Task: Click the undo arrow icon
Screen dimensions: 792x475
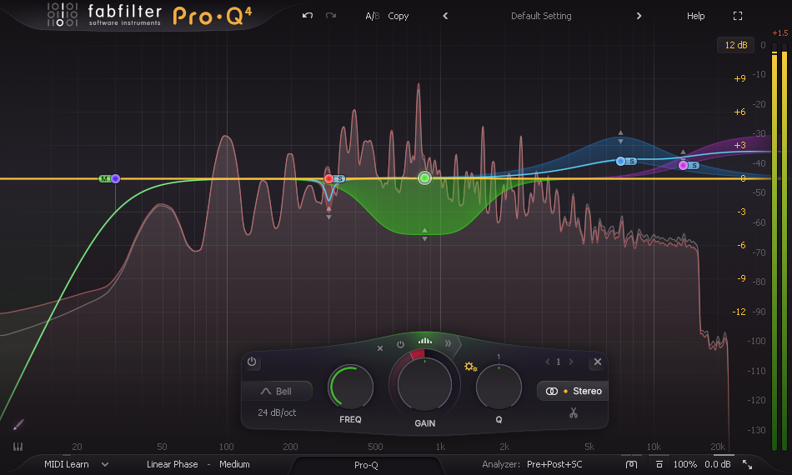Action: (x=307, y=16)
